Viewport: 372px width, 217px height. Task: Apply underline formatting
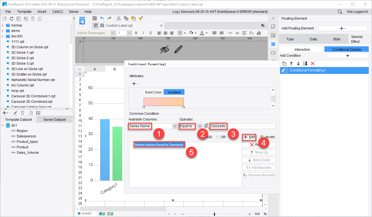(150, 33)
